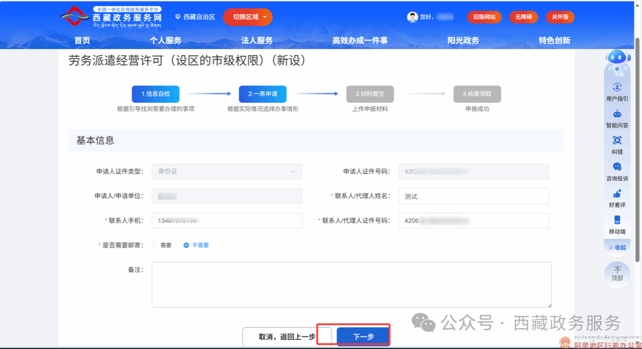The image size is (642, 349).
Task: Click 取消，返回上一步 button
Action: 287,337
